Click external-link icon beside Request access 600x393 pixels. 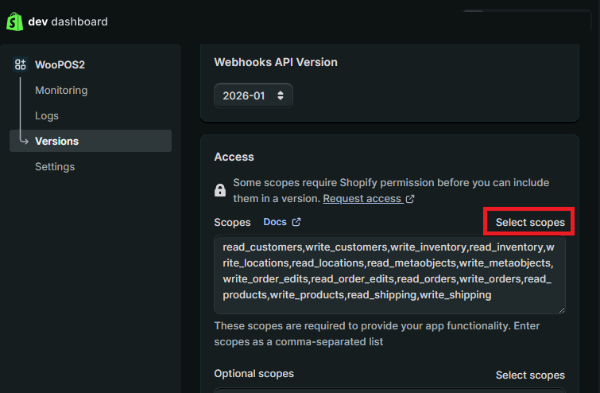pyautogui.click(x=410, y=198)
